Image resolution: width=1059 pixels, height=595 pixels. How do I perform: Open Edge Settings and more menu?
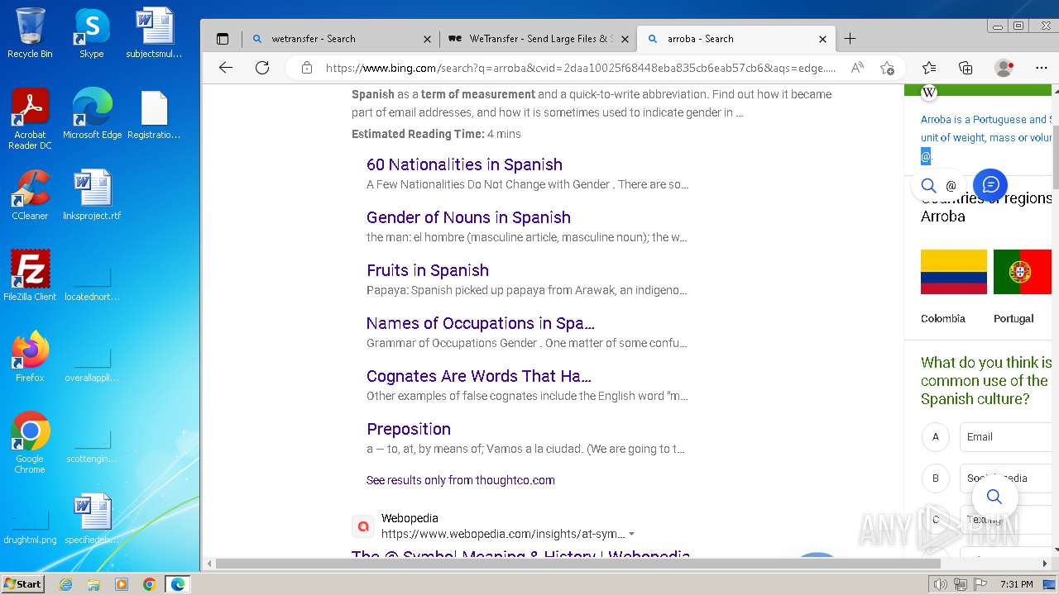tap(1041, 68)
